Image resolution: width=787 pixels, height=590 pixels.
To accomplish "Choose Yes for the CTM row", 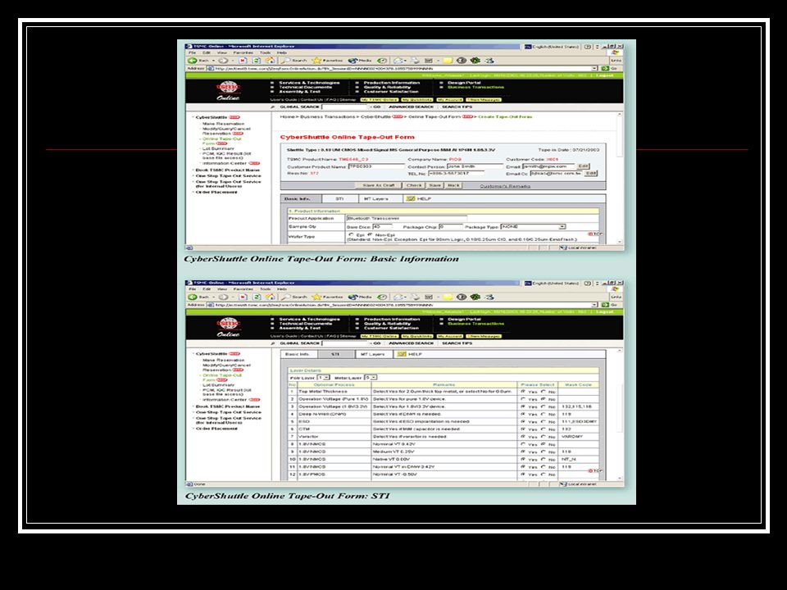I will [x=524, y=429].
